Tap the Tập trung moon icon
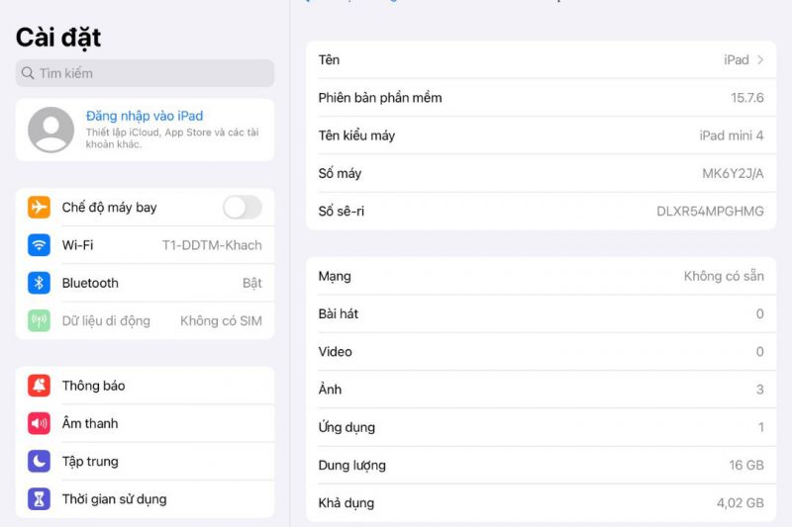792x527 pixels. [39, 461]
